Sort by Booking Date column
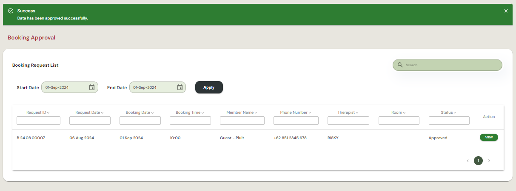The width and height of the screenshot is (516, 191). tap(140, 112)
